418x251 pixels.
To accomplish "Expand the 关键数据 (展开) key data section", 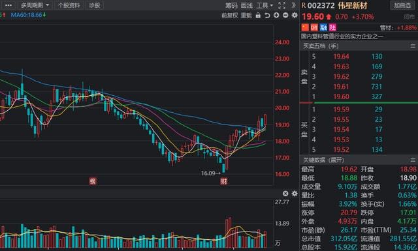I will pos(323,160).
